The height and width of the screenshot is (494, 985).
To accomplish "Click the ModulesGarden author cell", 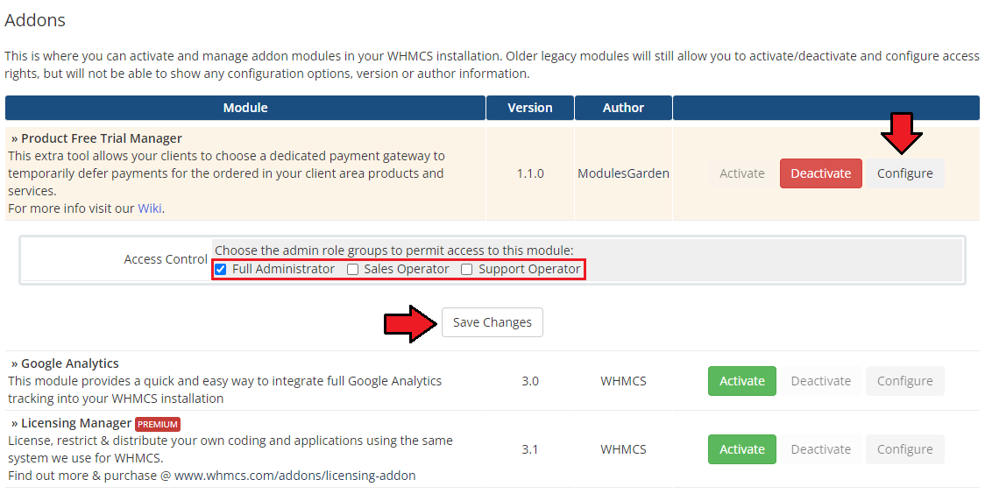I will (x=623, y=173).
